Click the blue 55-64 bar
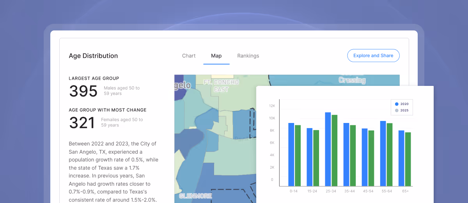This screenshot has height=203, width=468. (383, 153)
